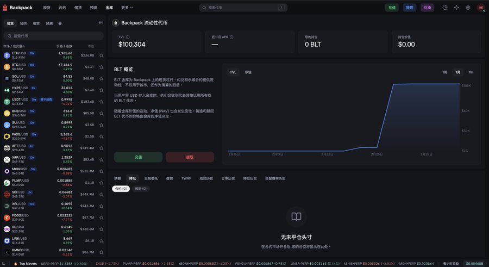
Task: Favorite ETH/USD with its star
Action: pos(101,55)
